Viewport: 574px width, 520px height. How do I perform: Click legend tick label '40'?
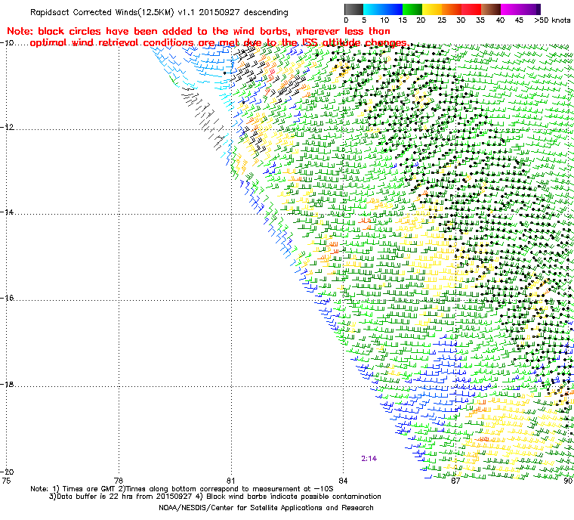[500, 20]
